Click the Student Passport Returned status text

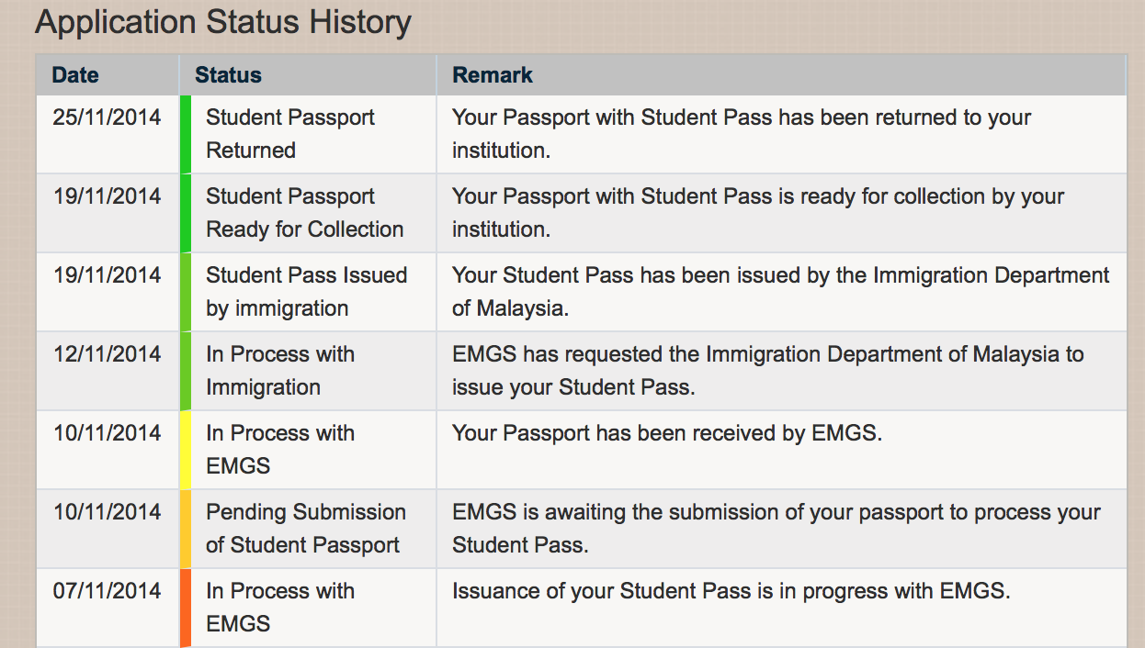(x=290, y=134)
